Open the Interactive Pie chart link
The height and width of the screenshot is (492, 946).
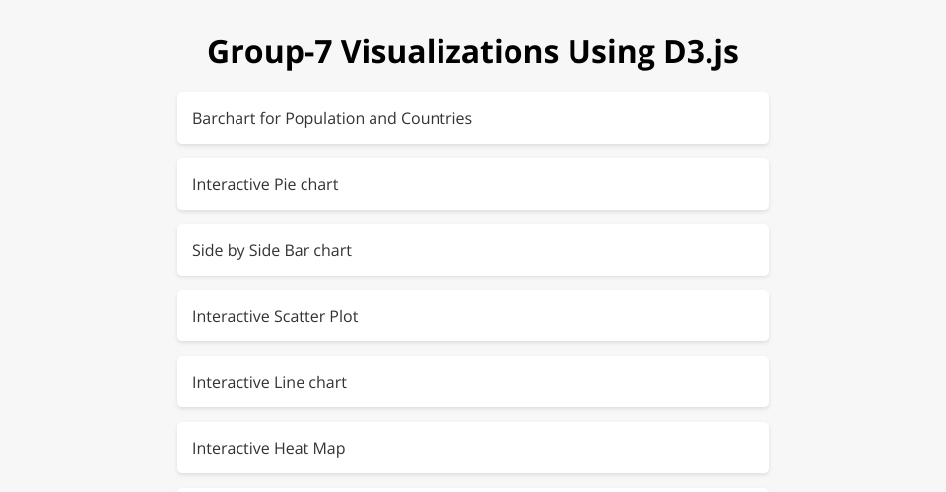[265, 184]
